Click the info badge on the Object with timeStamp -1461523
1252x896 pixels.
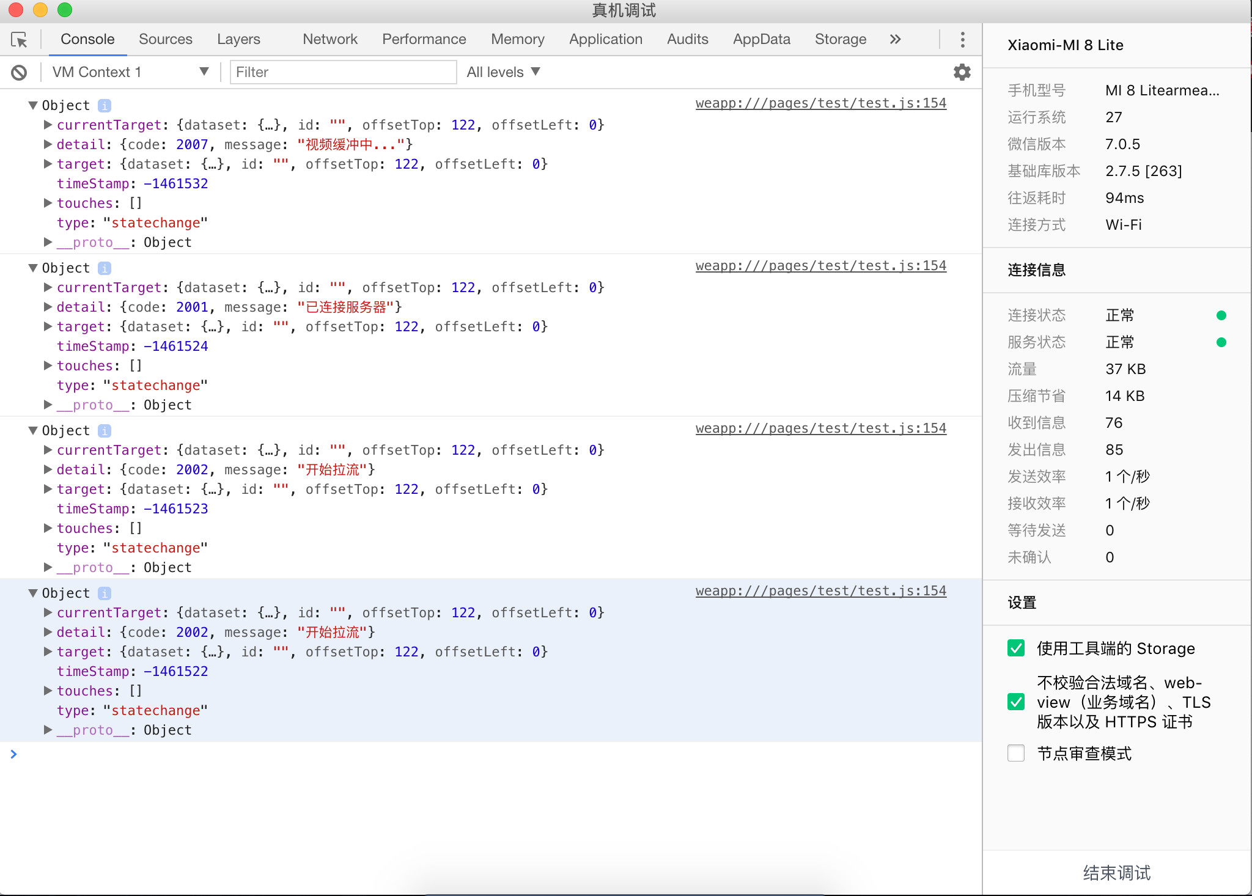click(105, 431)
